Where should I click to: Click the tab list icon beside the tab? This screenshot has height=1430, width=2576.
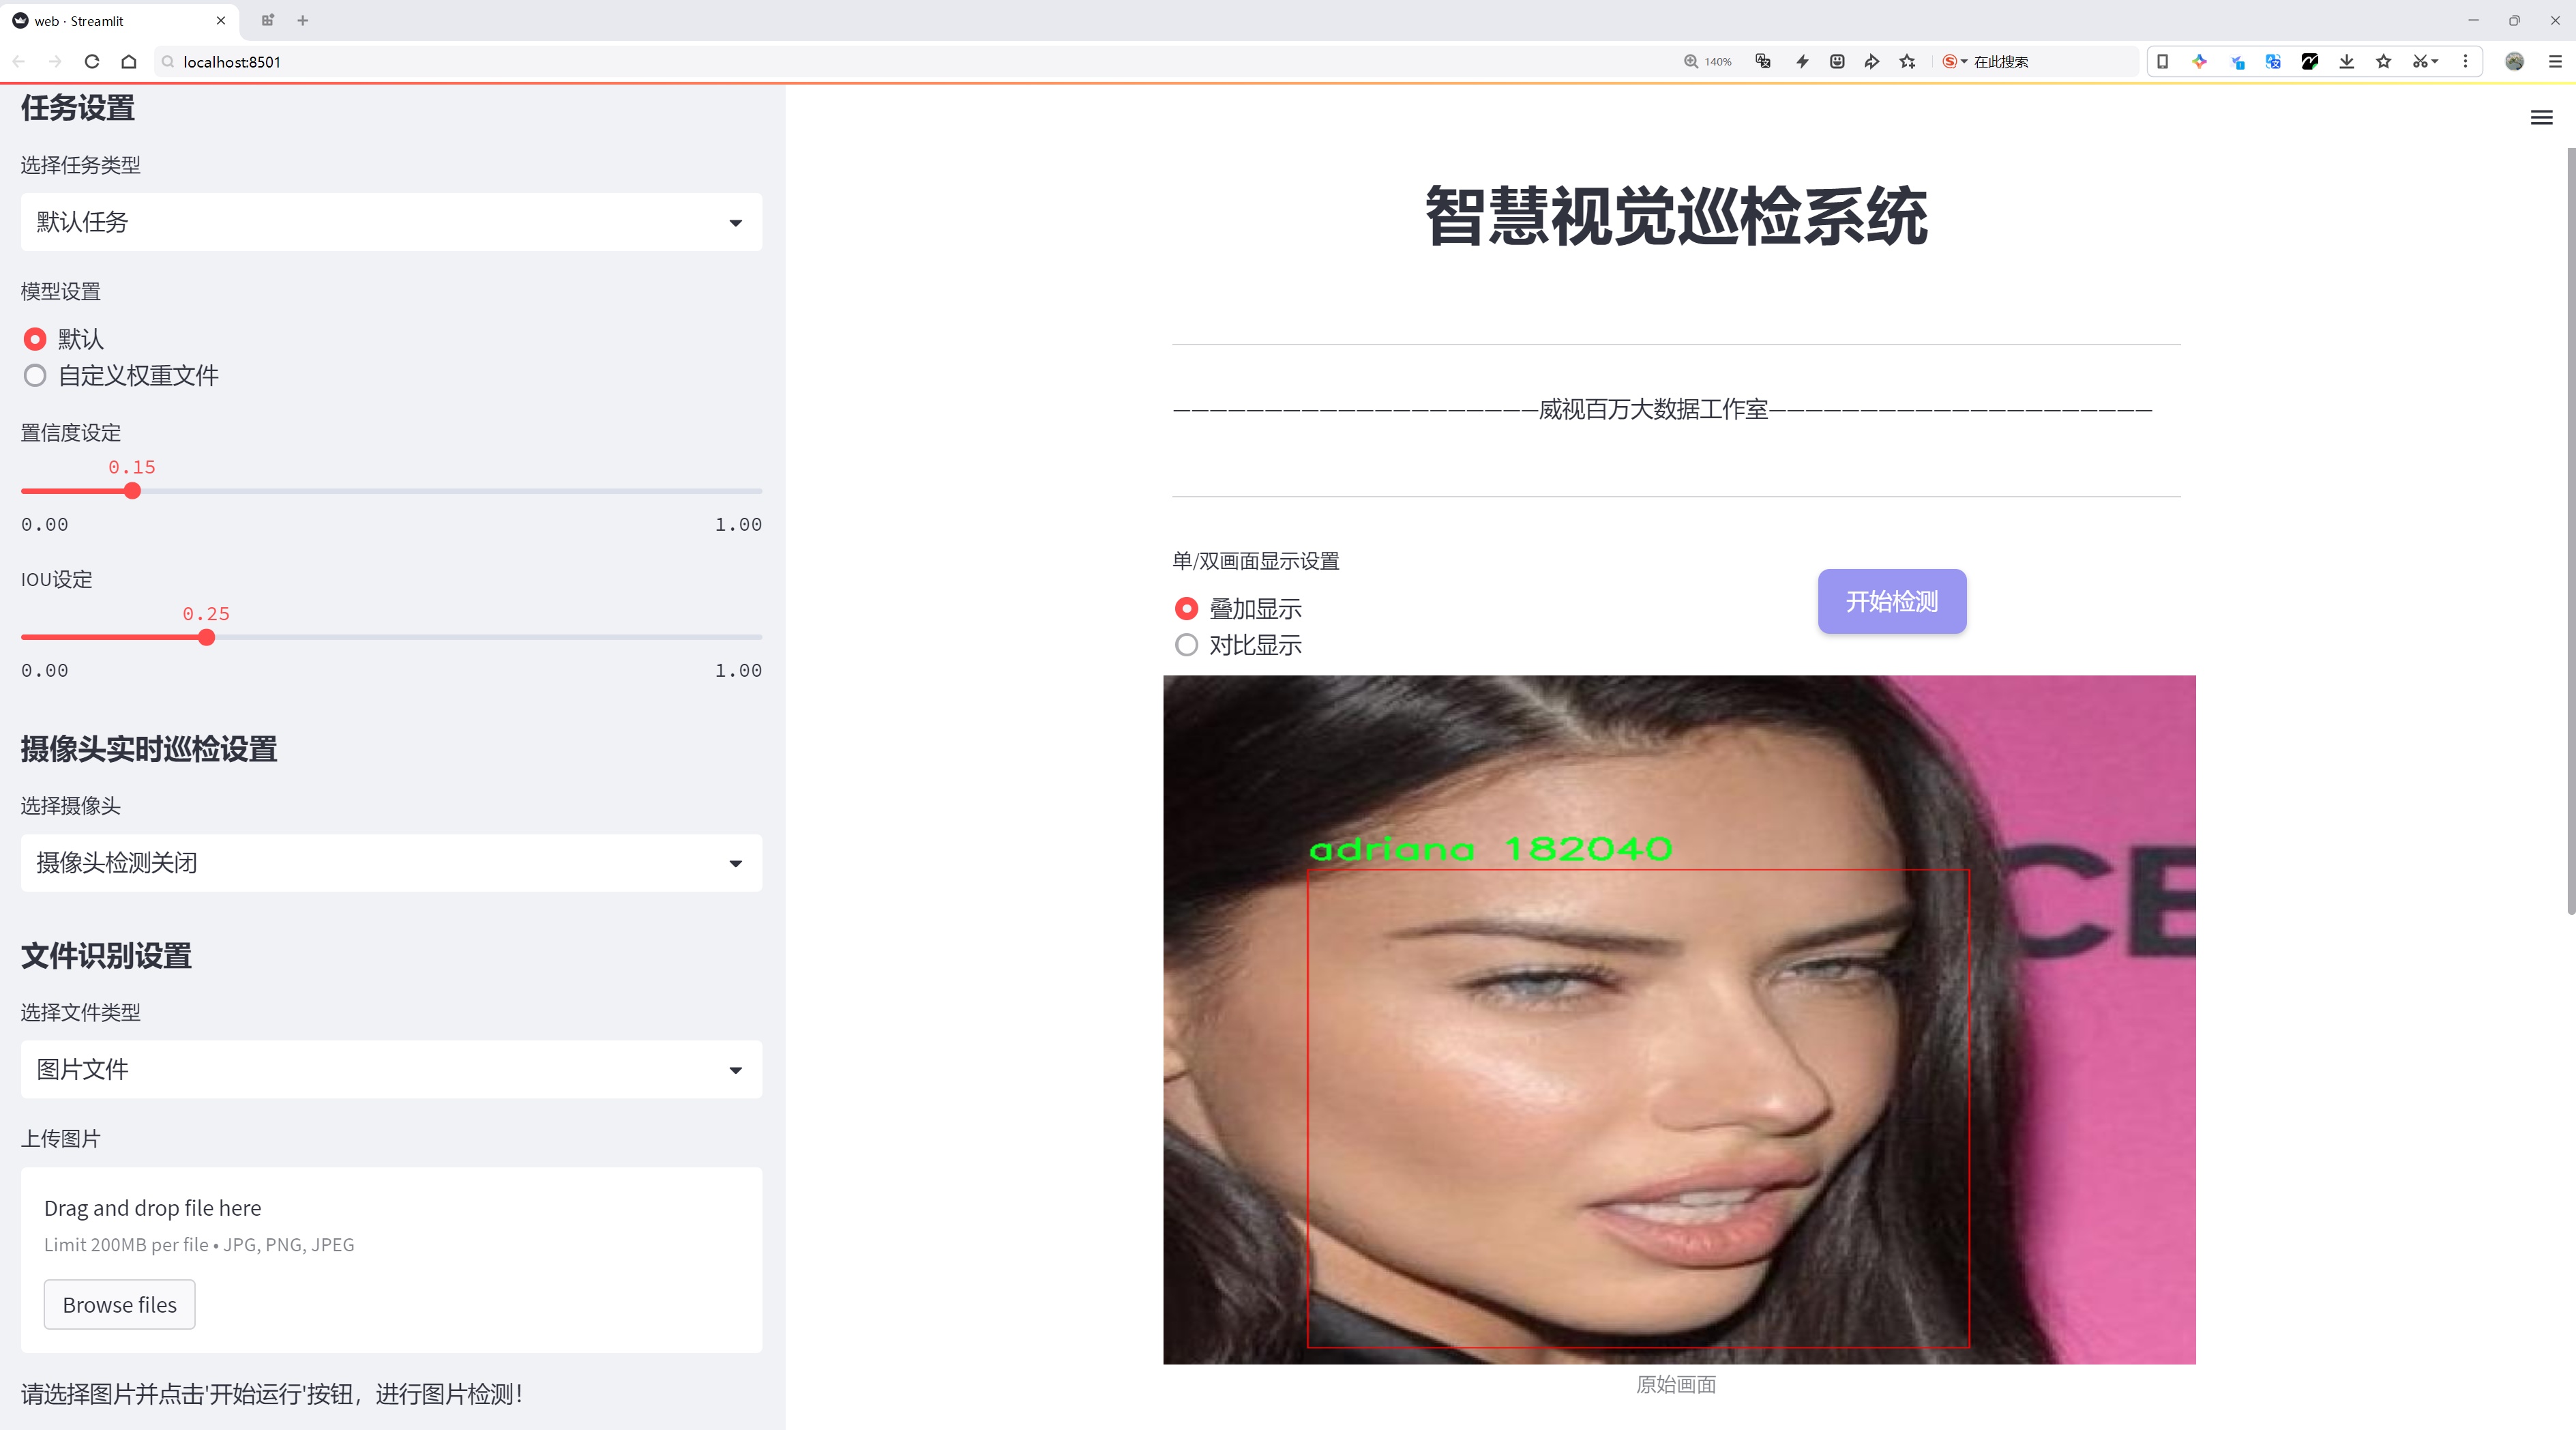coord(267,20)
